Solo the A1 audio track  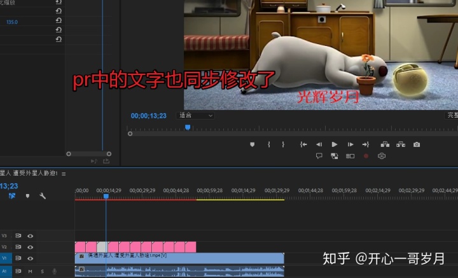point(43,271)
